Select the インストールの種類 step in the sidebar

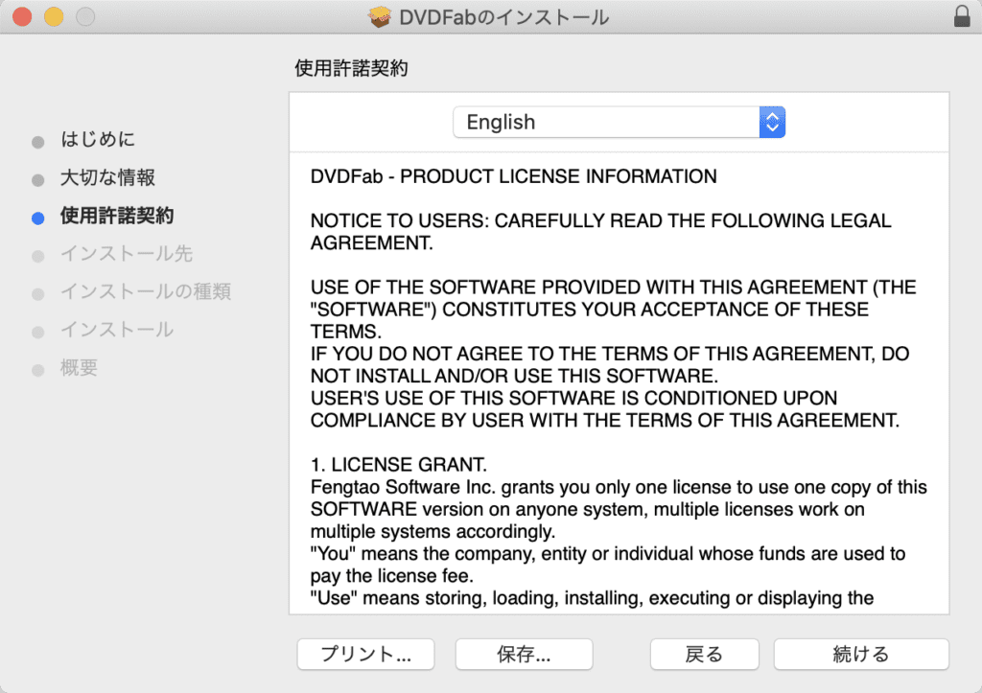[x=146, y=291]
